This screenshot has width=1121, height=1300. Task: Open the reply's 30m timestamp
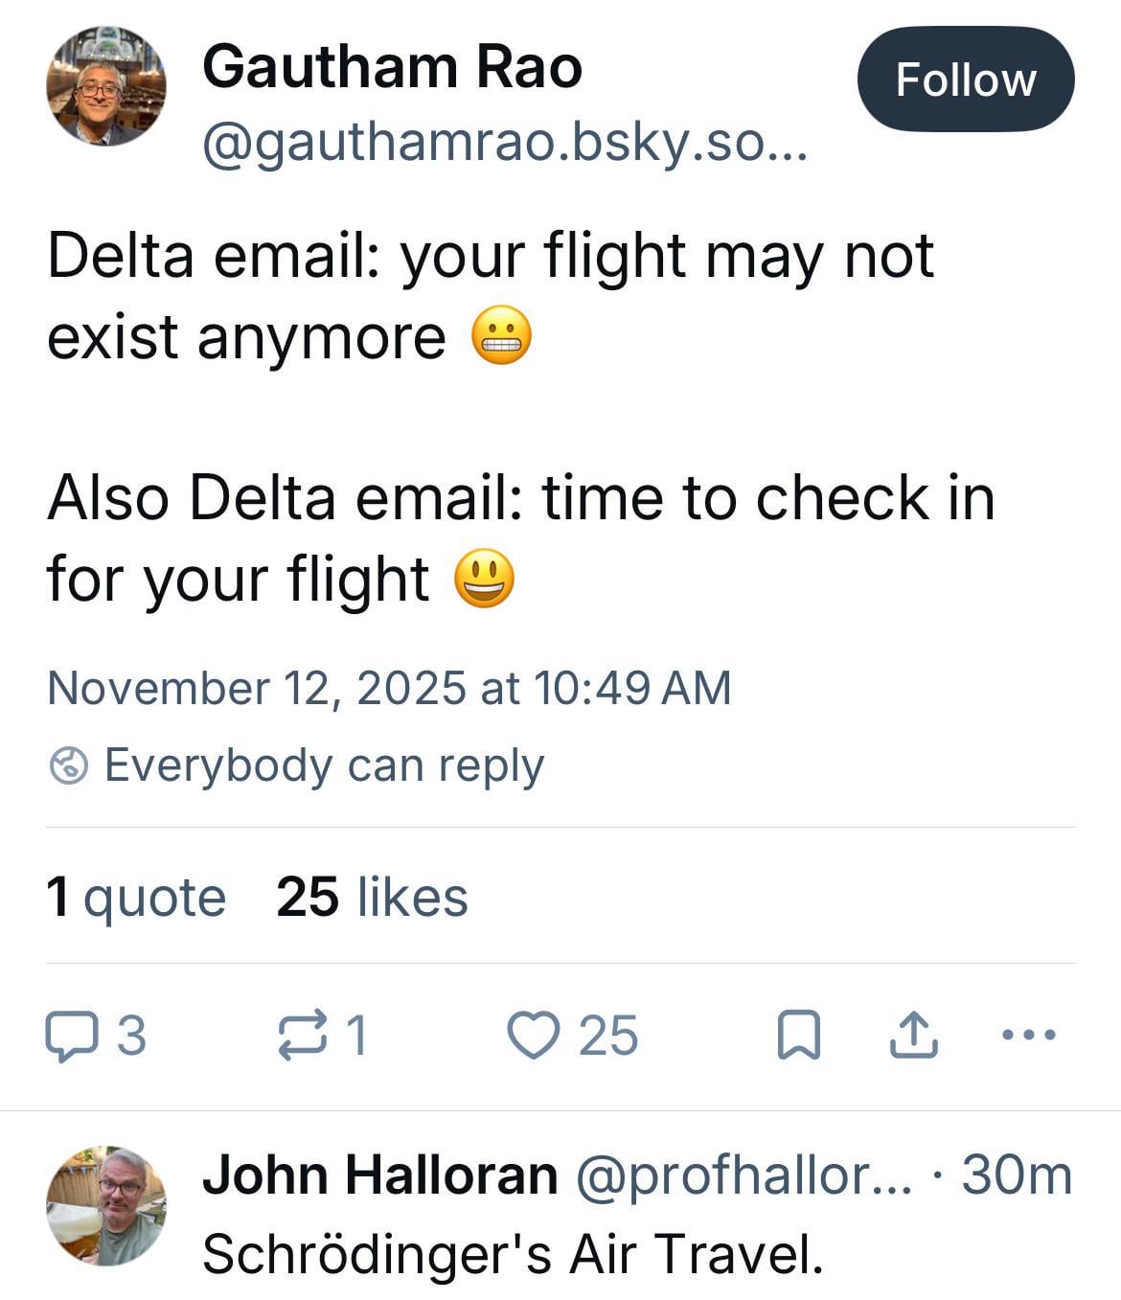pos(1016,1175)
